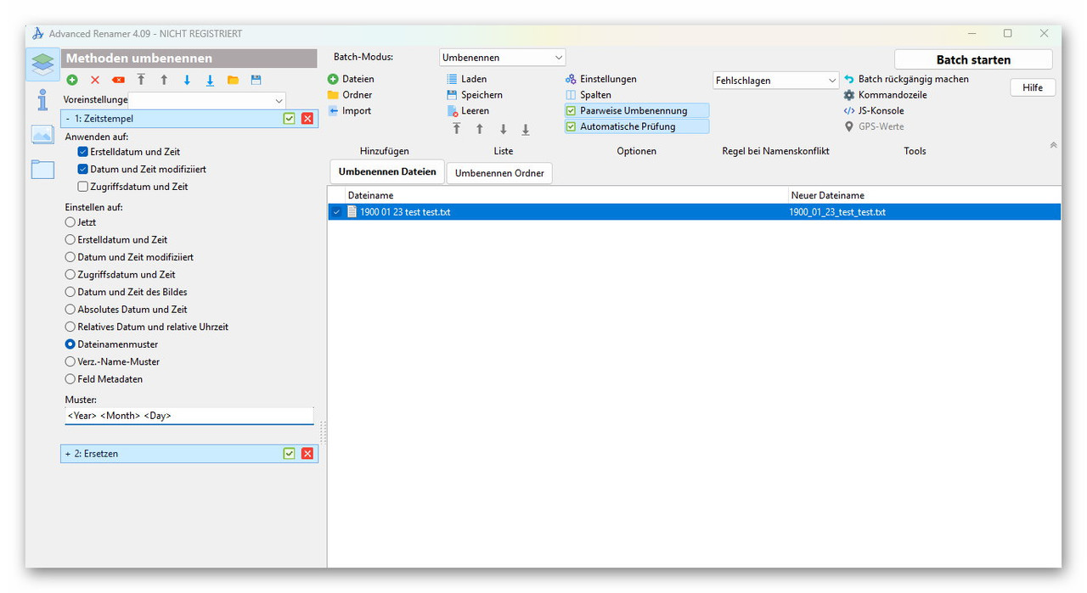Image resolution: width=1087 pixels, height=593 pixels.
Task: Select Datum und Zeit des Bildes radio
Action: [70, 292]
